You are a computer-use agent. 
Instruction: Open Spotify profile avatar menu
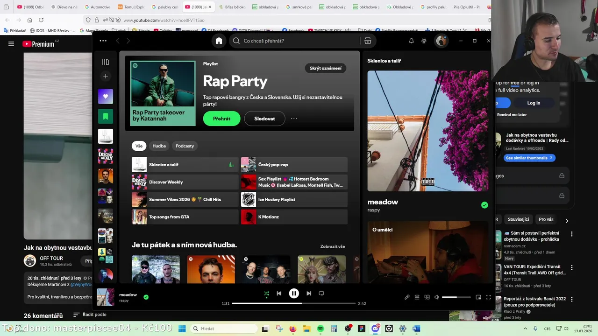coord(441,41)
